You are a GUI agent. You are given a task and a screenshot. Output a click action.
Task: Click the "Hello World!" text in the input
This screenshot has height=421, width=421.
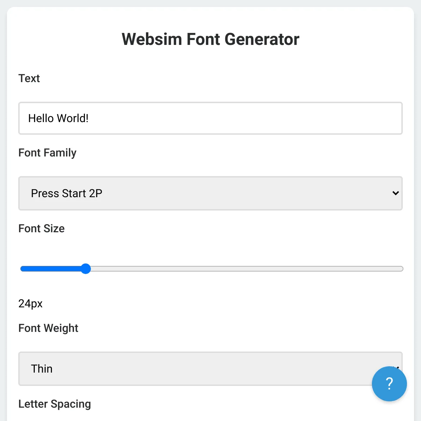click(x=58, y=118)
